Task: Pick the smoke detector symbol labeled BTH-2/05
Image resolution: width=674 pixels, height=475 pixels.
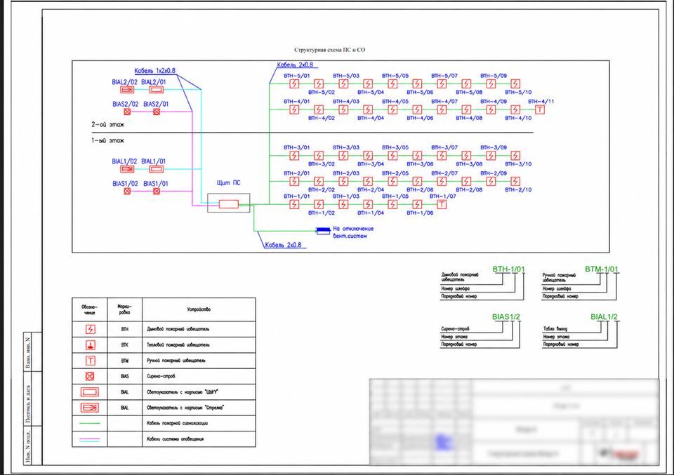Action: click(392, 181)
